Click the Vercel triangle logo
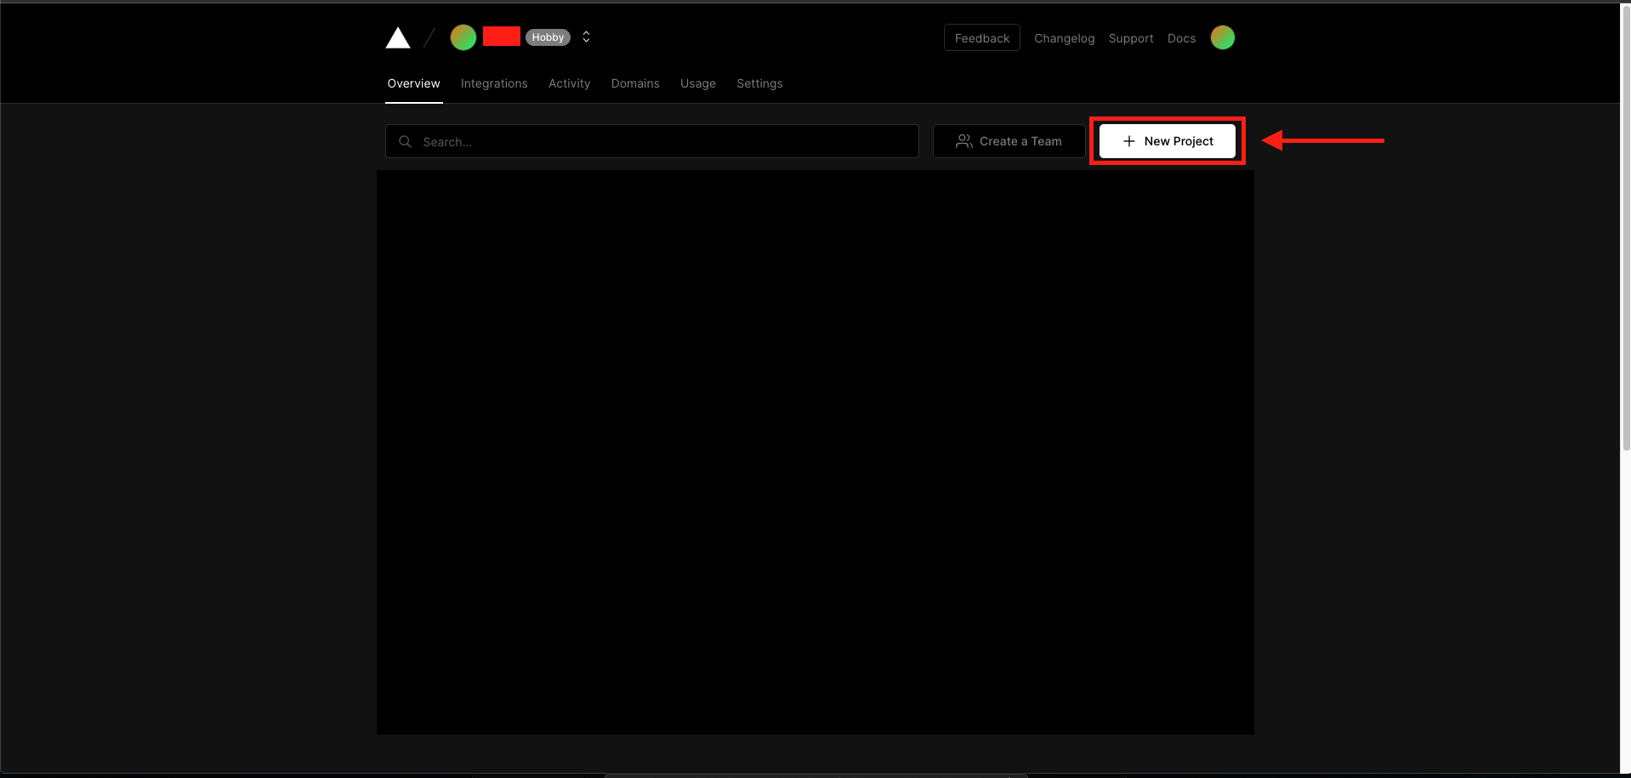 click(x=397, y=37)
